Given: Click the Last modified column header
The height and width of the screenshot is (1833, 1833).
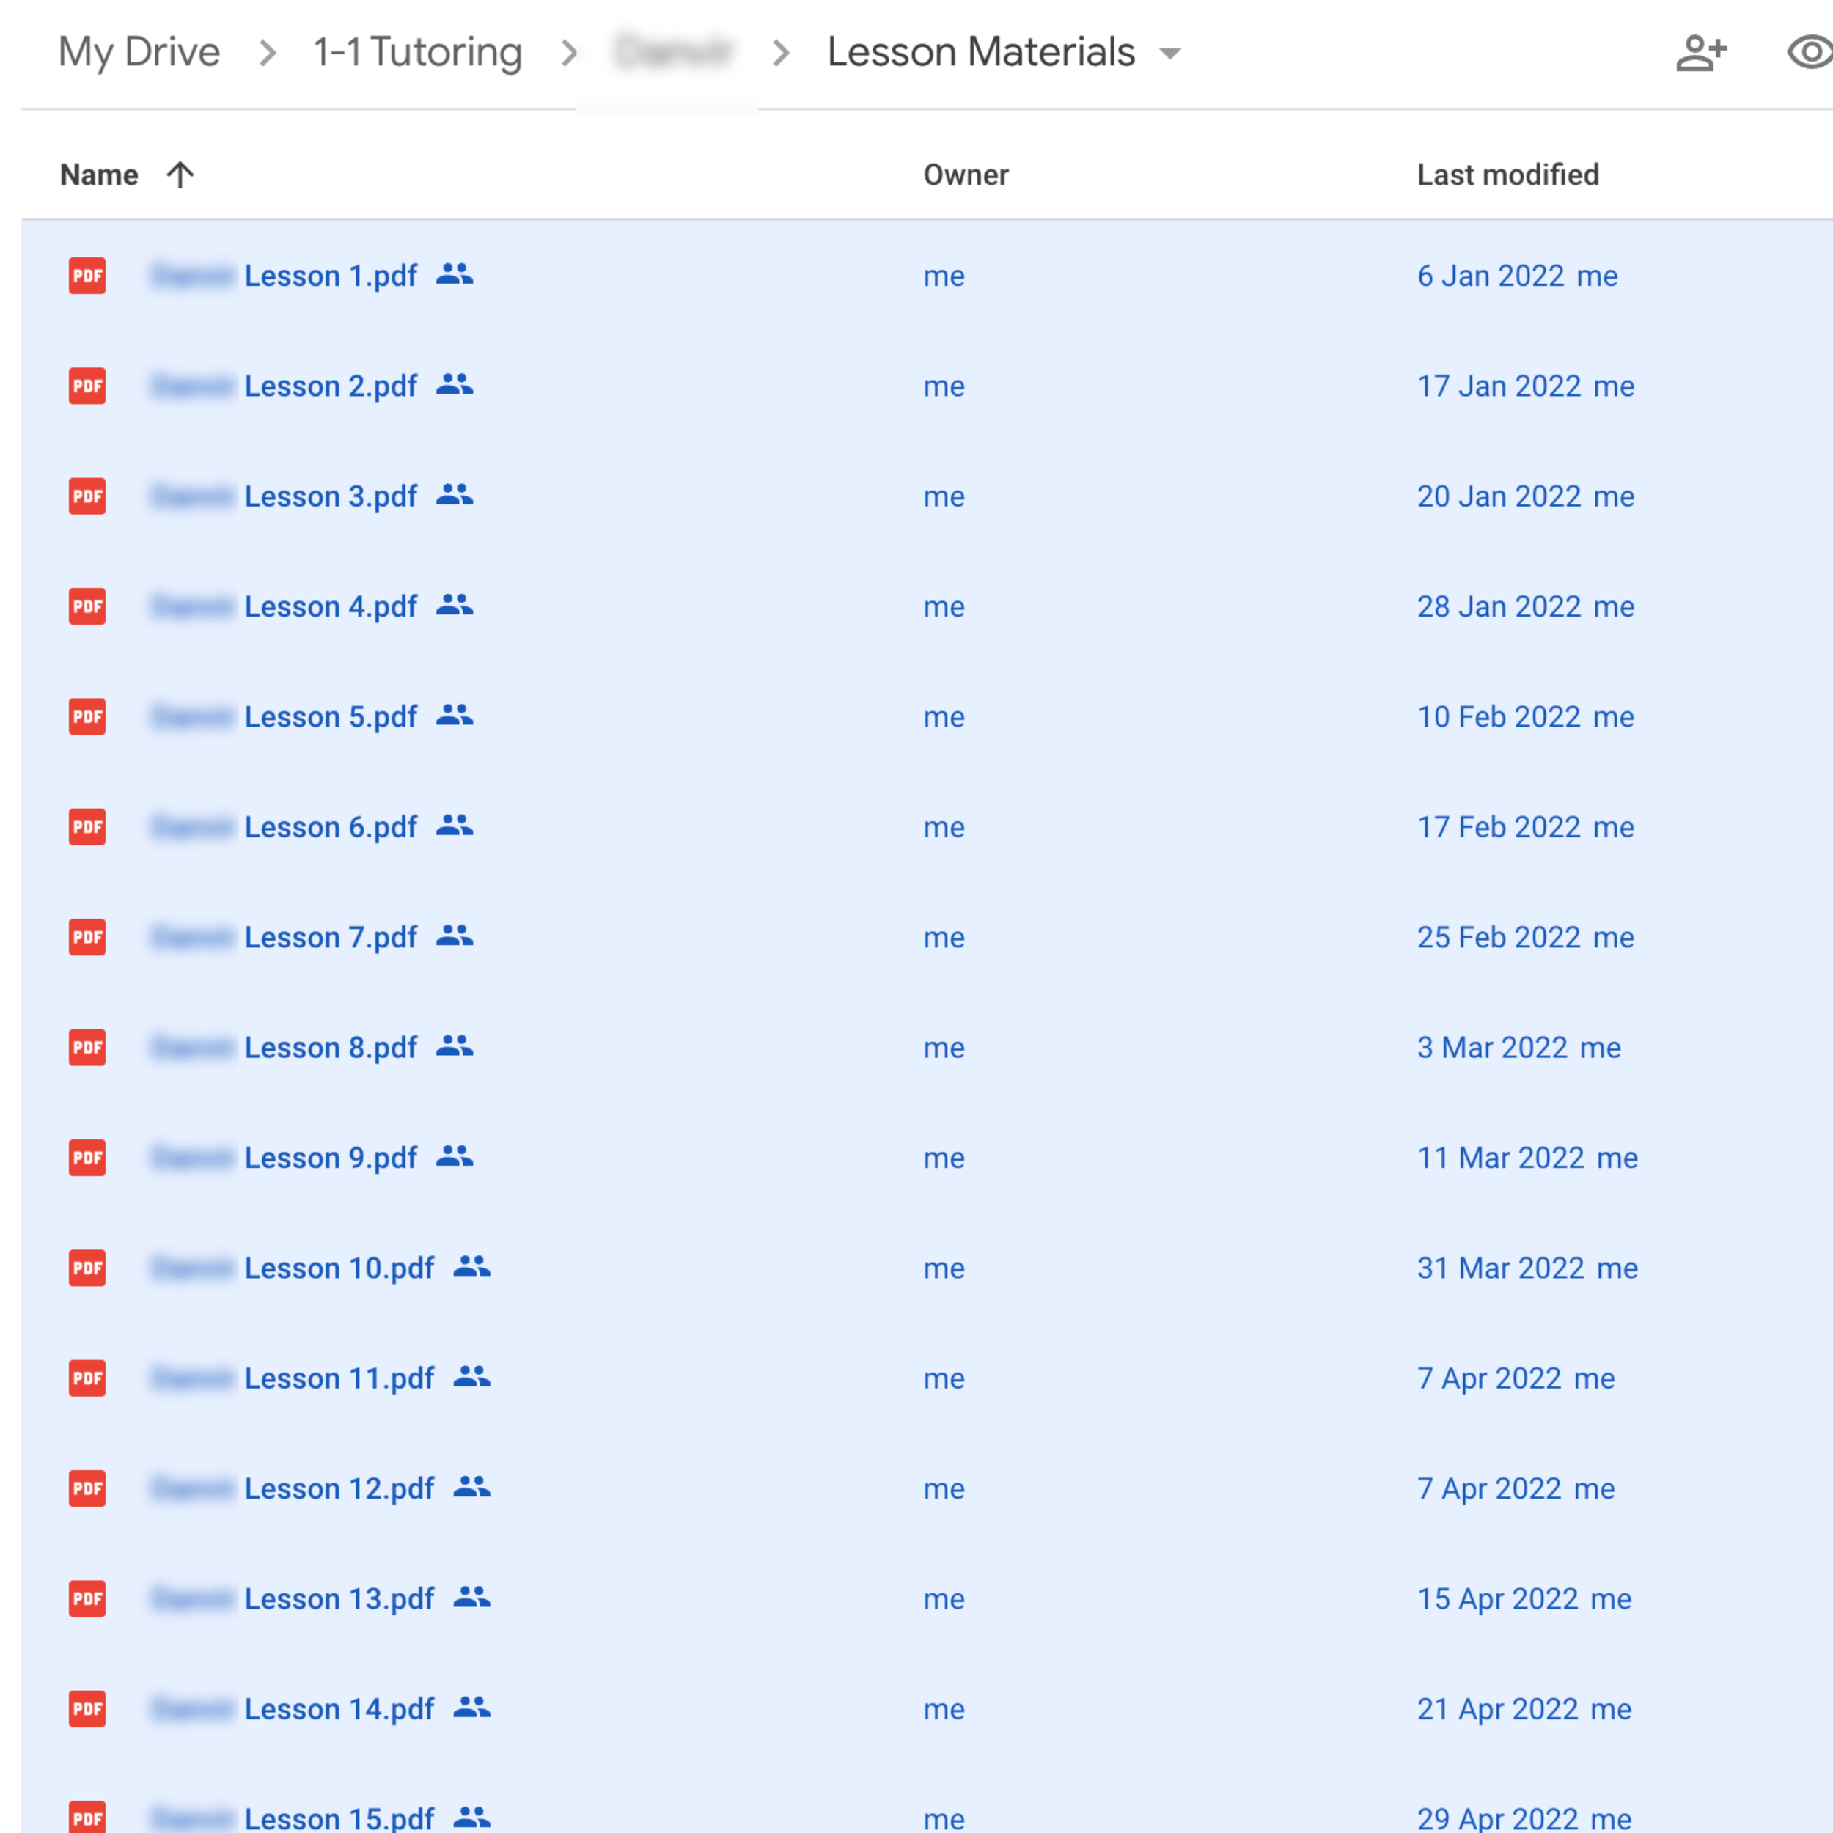Looking at the screenshot, I should click(1507, 175).
